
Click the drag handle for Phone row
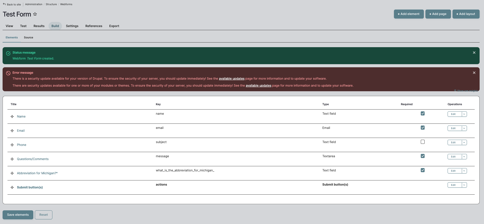12,145
